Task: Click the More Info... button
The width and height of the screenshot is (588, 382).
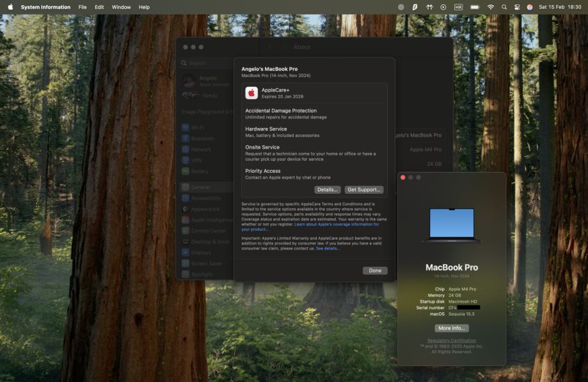Action: (452, 328)
